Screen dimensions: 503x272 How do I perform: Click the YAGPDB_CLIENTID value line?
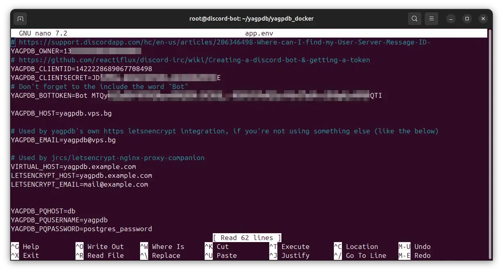click(x=82, y=69)
